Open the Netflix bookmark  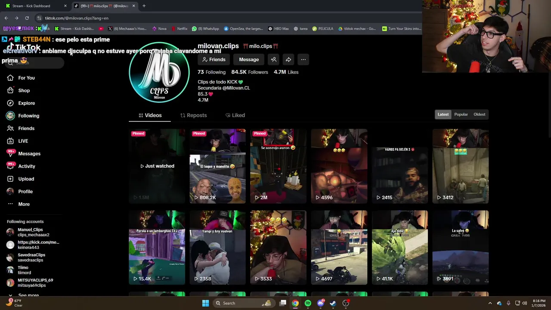(x=179, y=29)
